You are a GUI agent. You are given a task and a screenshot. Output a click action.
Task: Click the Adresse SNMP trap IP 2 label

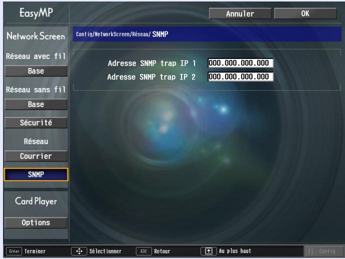point(151,77)
